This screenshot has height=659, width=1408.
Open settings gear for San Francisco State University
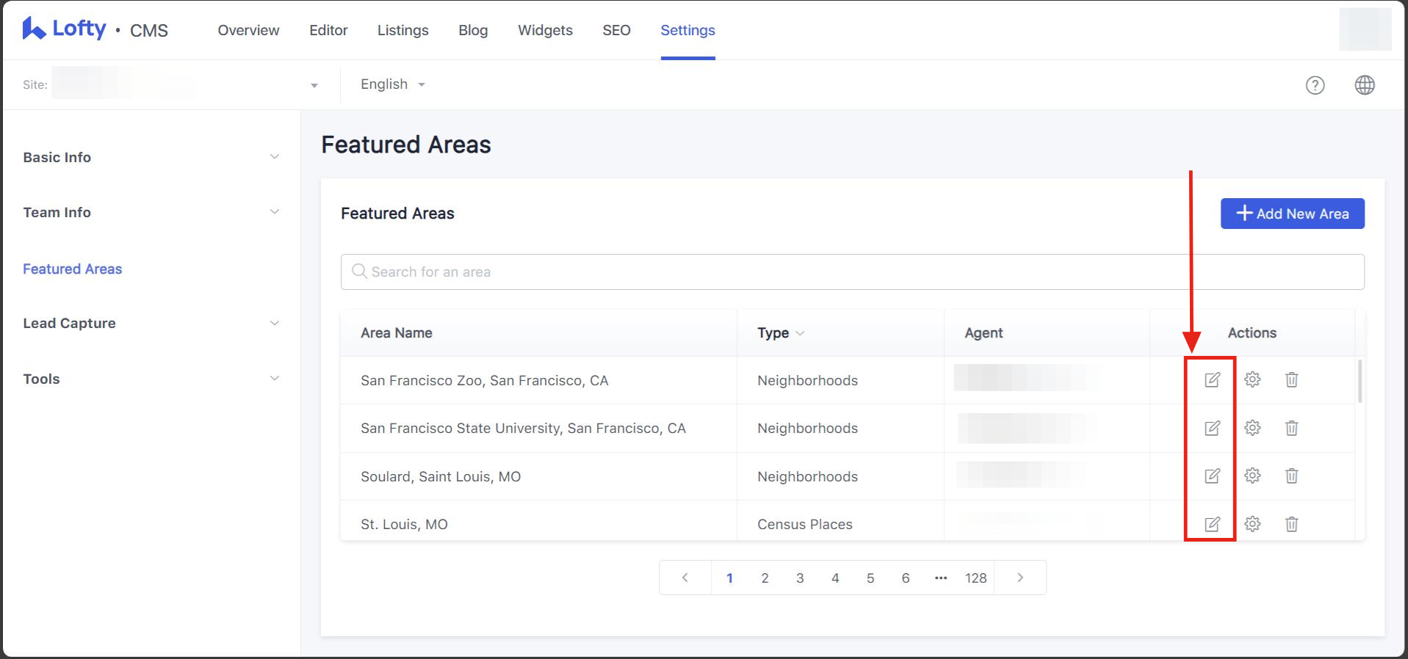pyautogui.click(x=1252, y=428)
